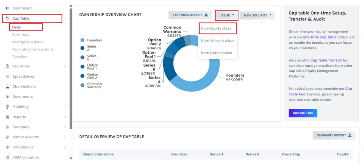Click the Reports icon in sidebar
The height and width of the screenshot is (163, 364).
pyautogui.click(x=7, y=117)
